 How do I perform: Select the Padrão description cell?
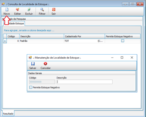click(x=42, y=41)
